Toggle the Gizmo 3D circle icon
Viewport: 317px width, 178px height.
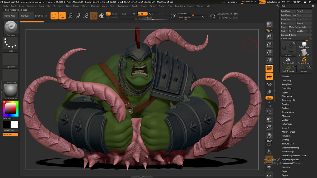point(94,16)
